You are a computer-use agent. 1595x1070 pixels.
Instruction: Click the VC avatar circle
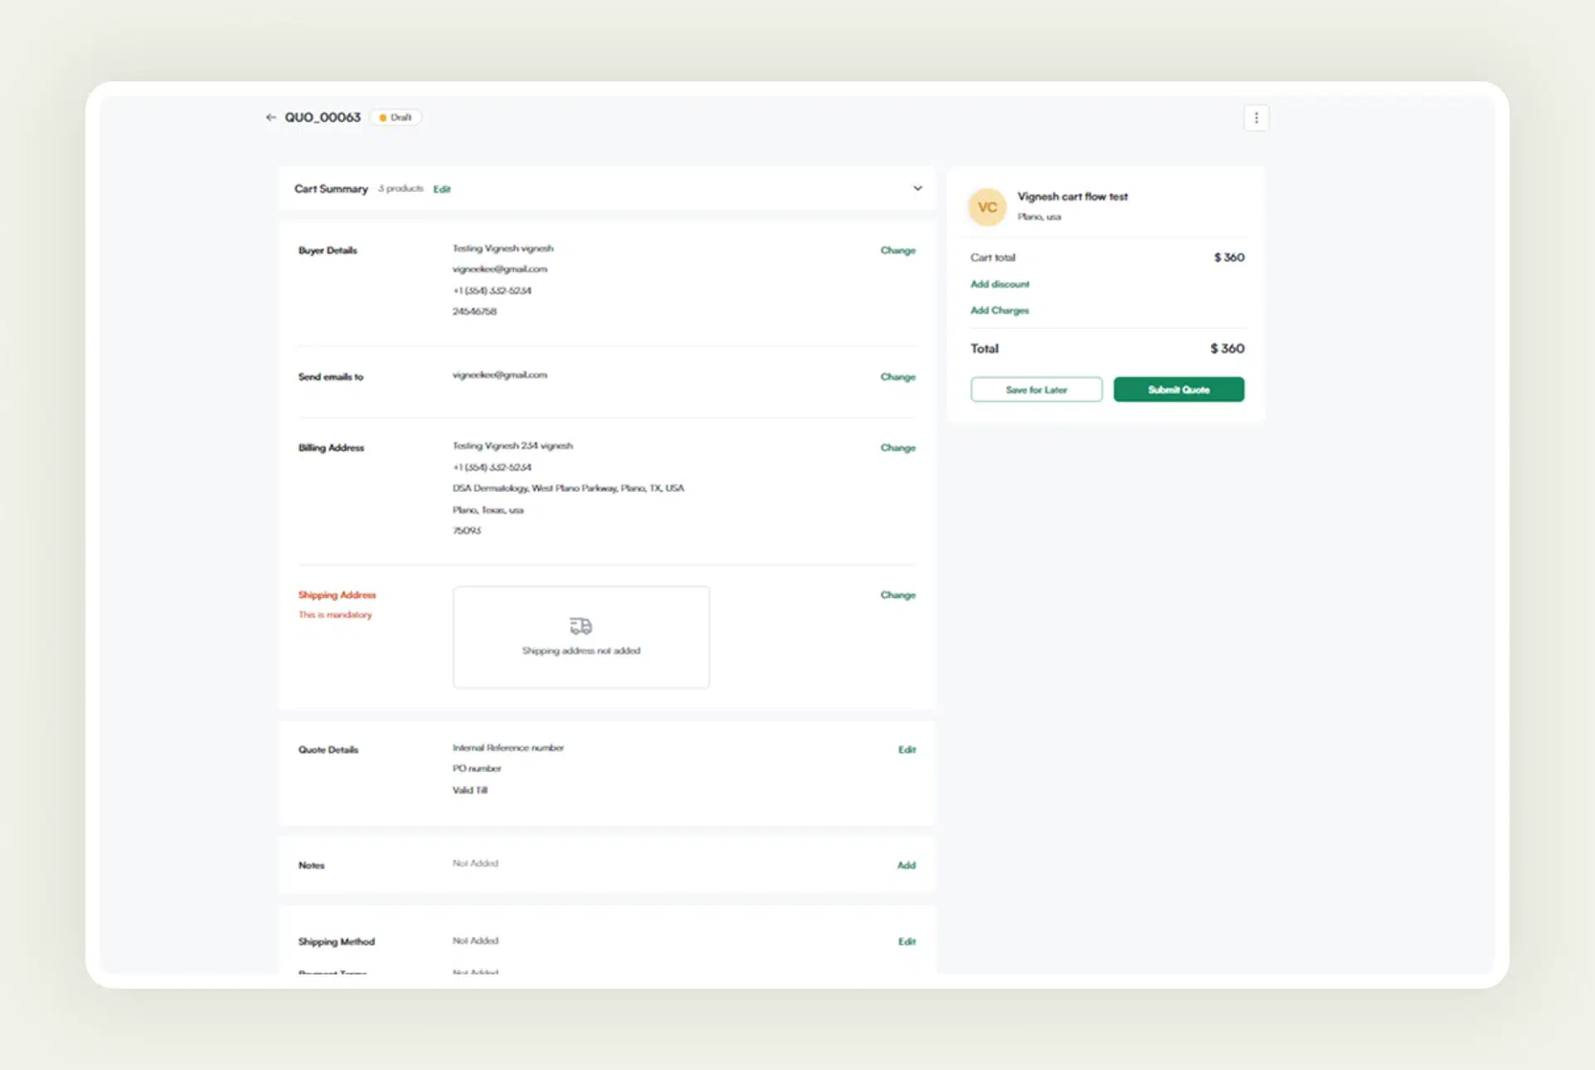[987, 206]
